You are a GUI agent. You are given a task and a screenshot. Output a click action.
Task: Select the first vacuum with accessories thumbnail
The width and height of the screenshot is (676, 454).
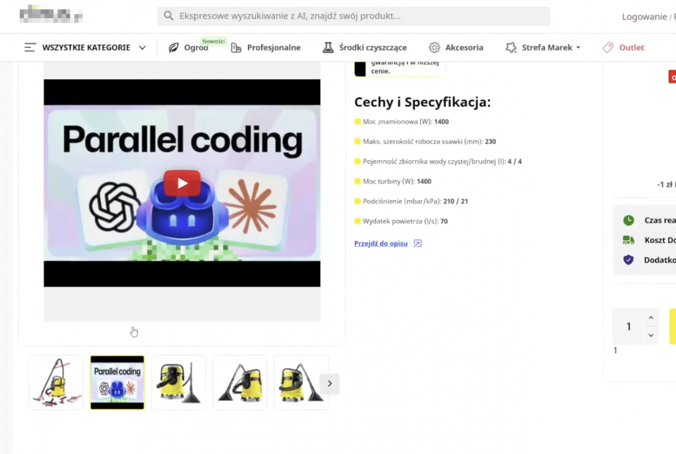(56, 382)
